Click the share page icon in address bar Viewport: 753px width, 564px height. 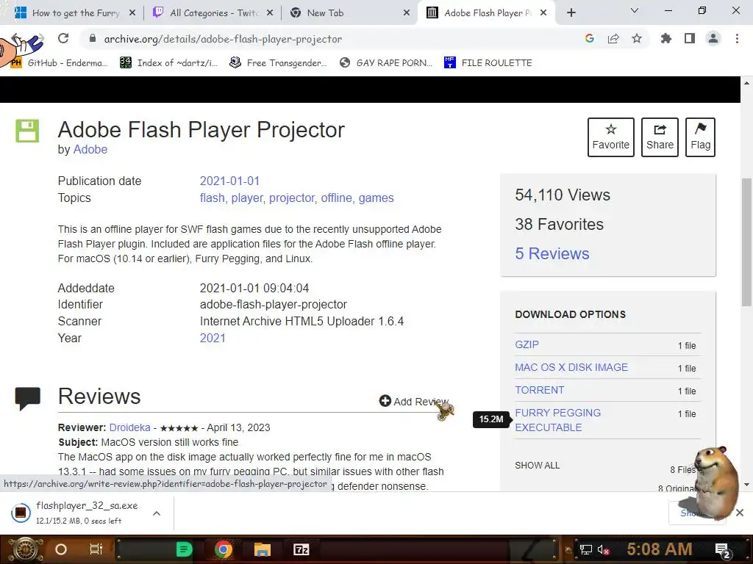(613, 38)
